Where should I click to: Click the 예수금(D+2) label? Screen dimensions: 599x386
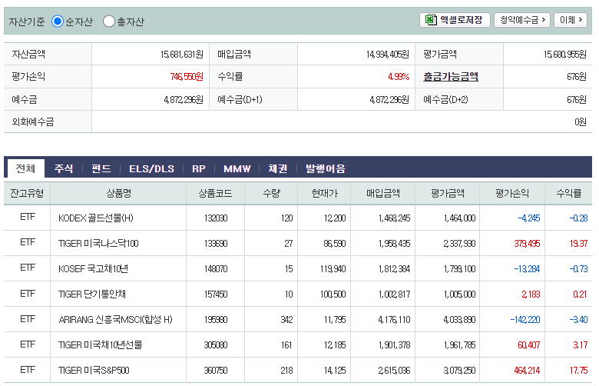(446, 99)
